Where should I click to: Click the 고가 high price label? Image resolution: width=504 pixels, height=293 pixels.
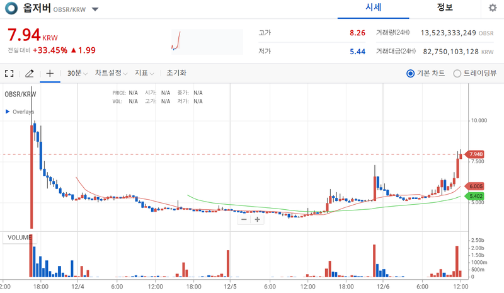[265, 33]
